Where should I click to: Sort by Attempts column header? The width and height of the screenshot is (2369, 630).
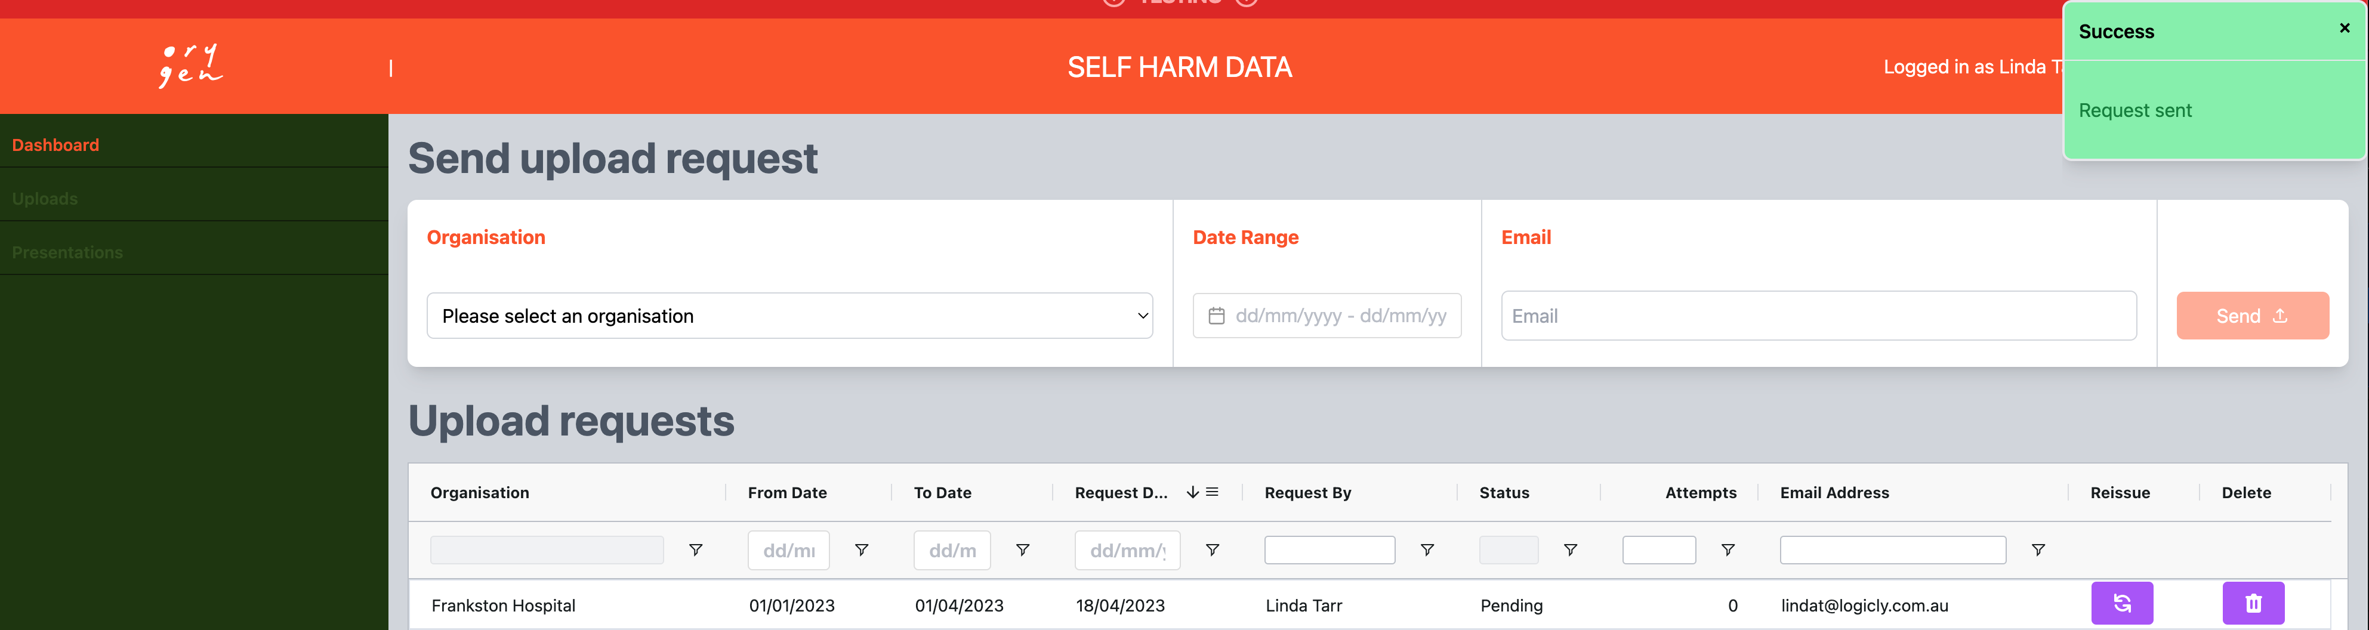pyautogui.click(x=1701, y=493)
